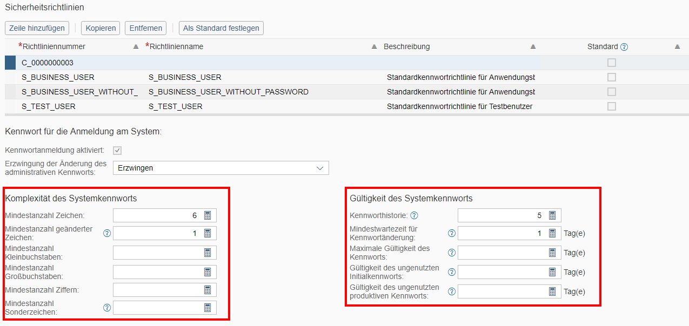This screenshot has width=689, height=326.
Task: Open sort menu on Richtliniennummer column
Action: [136, 47]
